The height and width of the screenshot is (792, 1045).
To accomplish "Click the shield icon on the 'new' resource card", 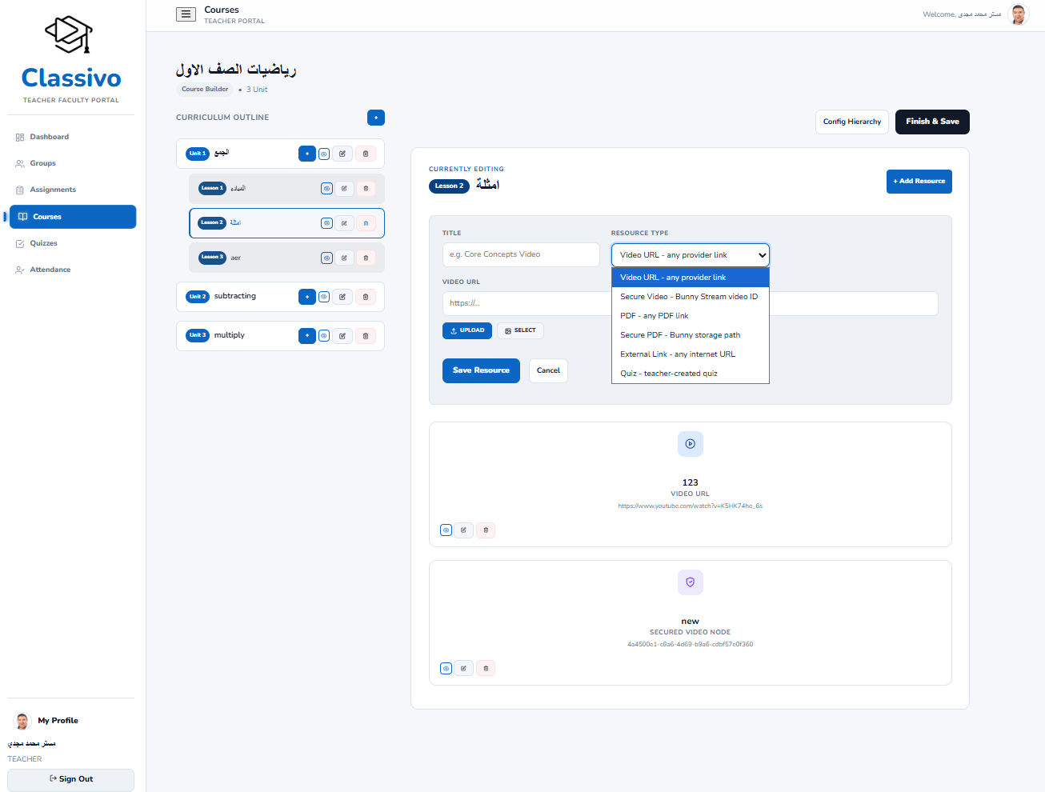I will coord(691,582).
